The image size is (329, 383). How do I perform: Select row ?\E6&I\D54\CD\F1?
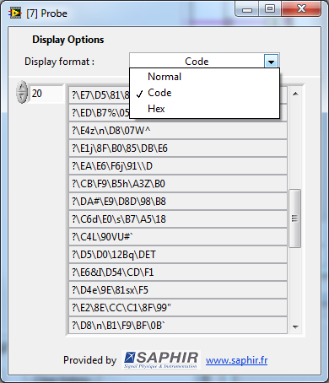tap(178, 272)
